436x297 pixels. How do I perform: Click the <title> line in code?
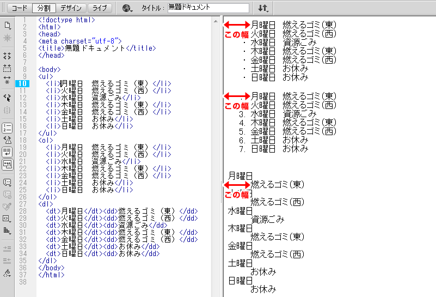97,48
